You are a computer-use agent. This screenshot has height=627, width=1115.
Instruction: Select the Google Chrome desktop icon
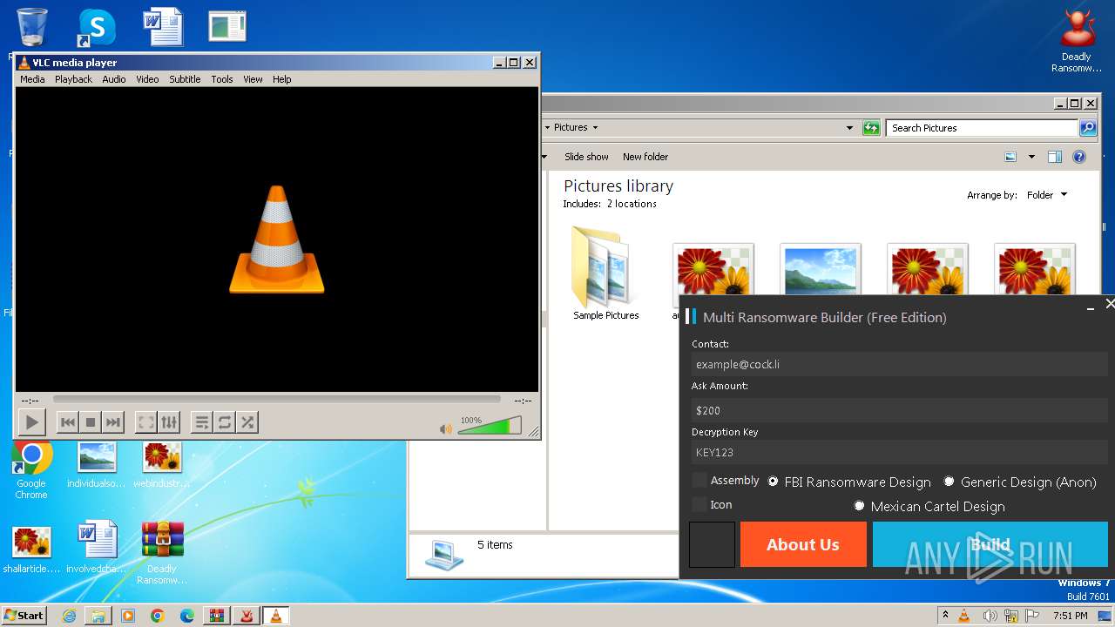click(x=31, y=470)
